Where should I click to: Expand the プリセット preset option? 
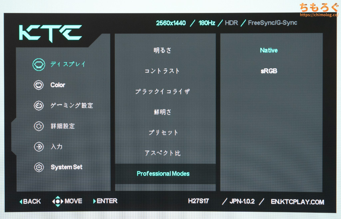point(163,133)
